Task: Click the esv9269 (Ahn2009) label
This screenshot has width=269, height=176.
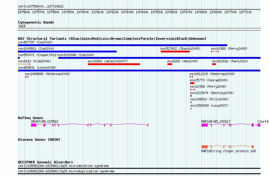Action: (183, 61)
